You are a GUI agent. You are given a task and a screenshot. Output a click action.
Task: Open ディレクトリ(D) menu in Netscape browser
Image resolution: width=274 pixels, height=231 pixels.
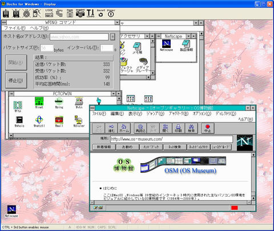click(225, 114)
